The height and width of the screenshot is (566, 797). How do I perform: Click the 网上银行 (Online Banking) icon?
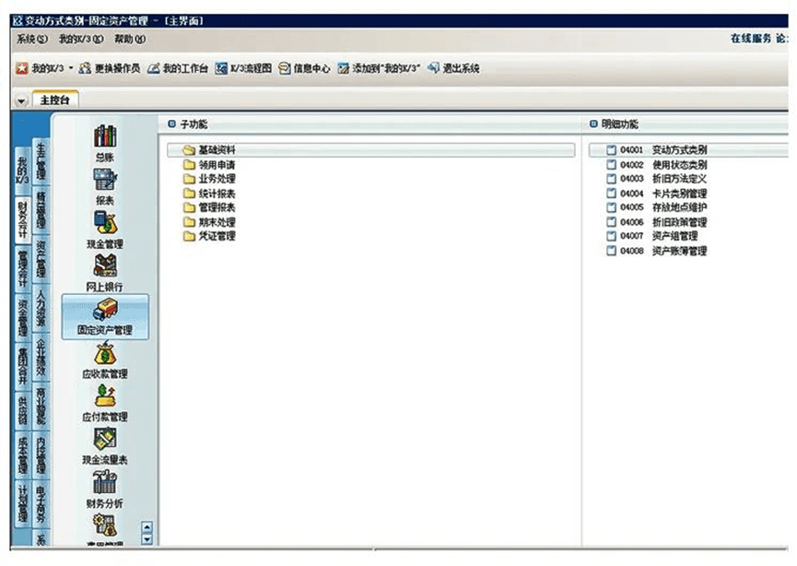[104, 273]
